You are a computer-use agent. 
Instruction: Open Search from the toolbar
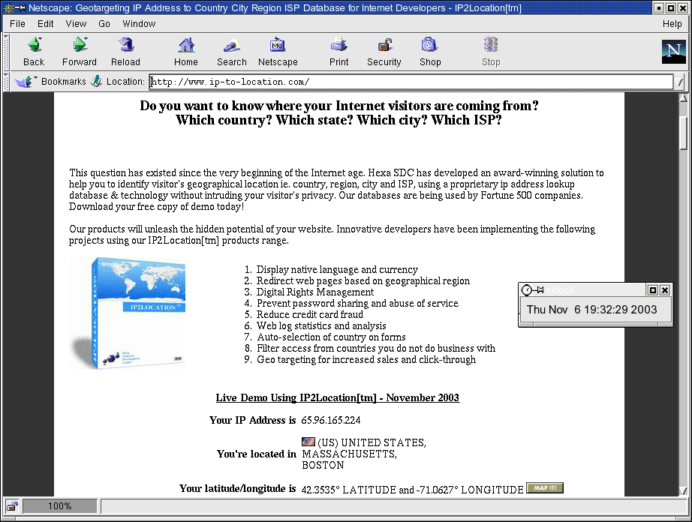tap(232, 52)
